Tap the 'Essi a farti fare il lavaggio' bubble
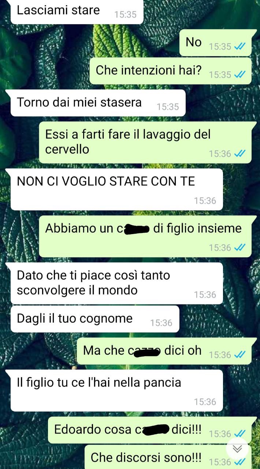This screenshot has height=469, width=260. tap(145, 143)
